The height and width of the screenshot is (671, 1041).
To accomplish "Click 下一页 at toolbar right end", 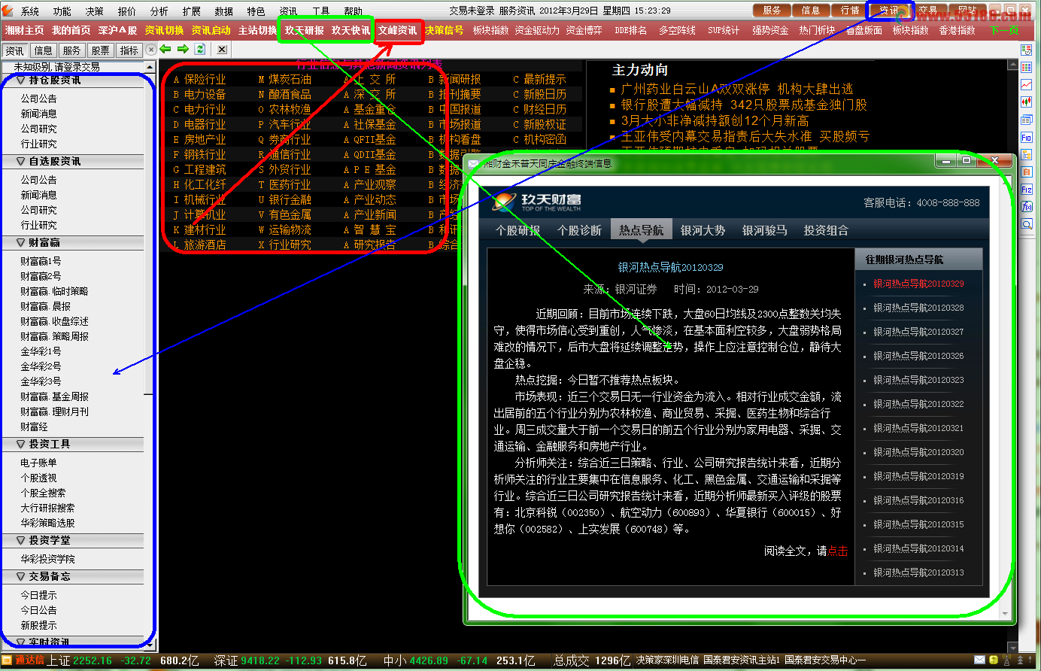I will click(x=1005, y=30).
